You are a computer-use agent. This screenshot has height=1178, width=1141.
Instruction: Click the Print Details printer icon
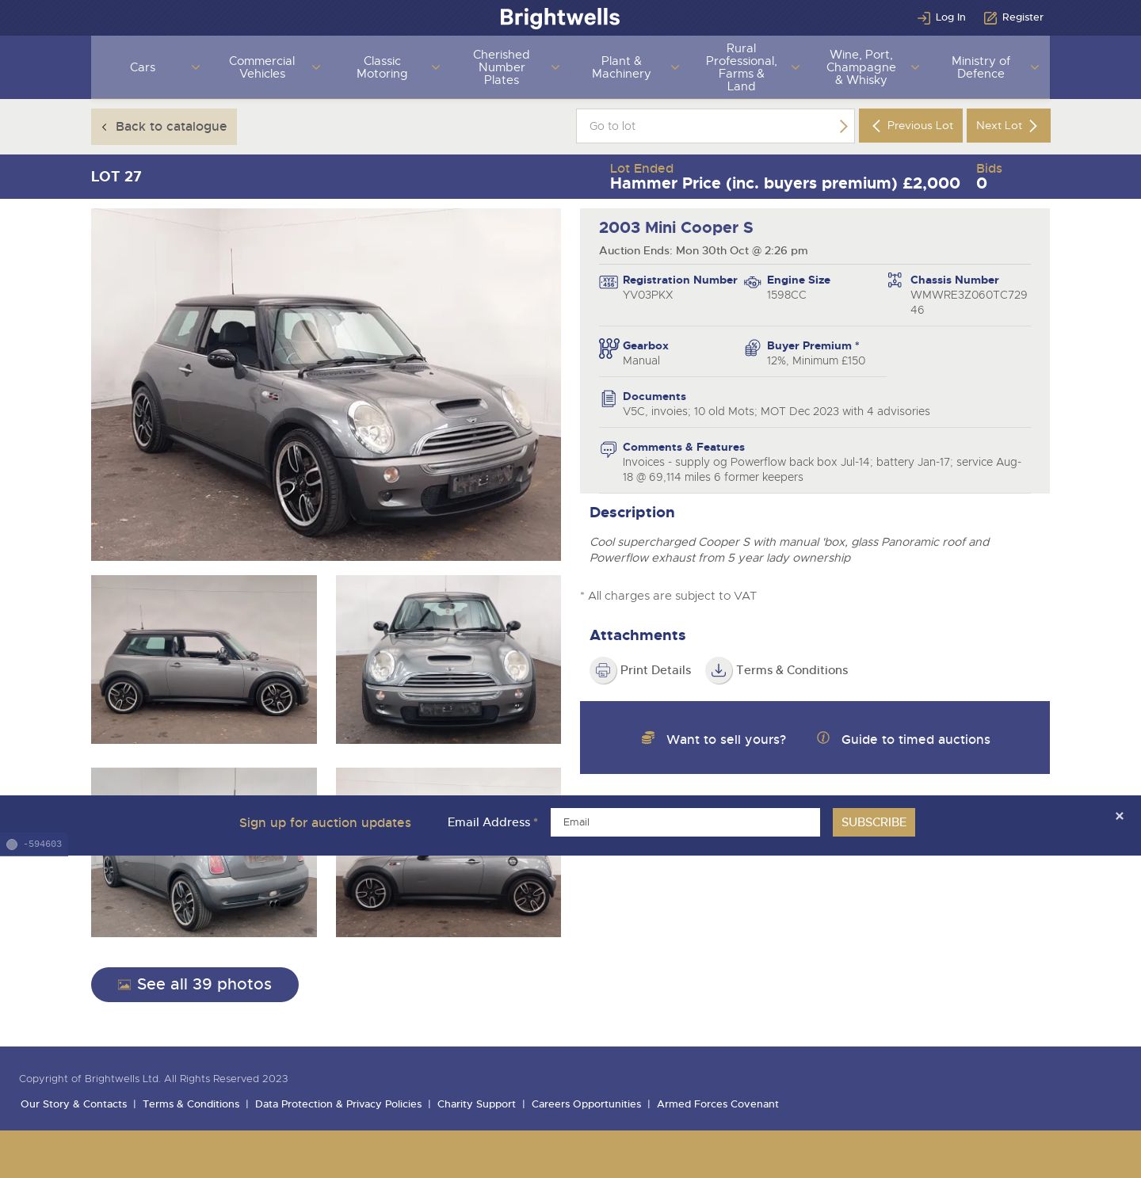(x=603, y=670)
